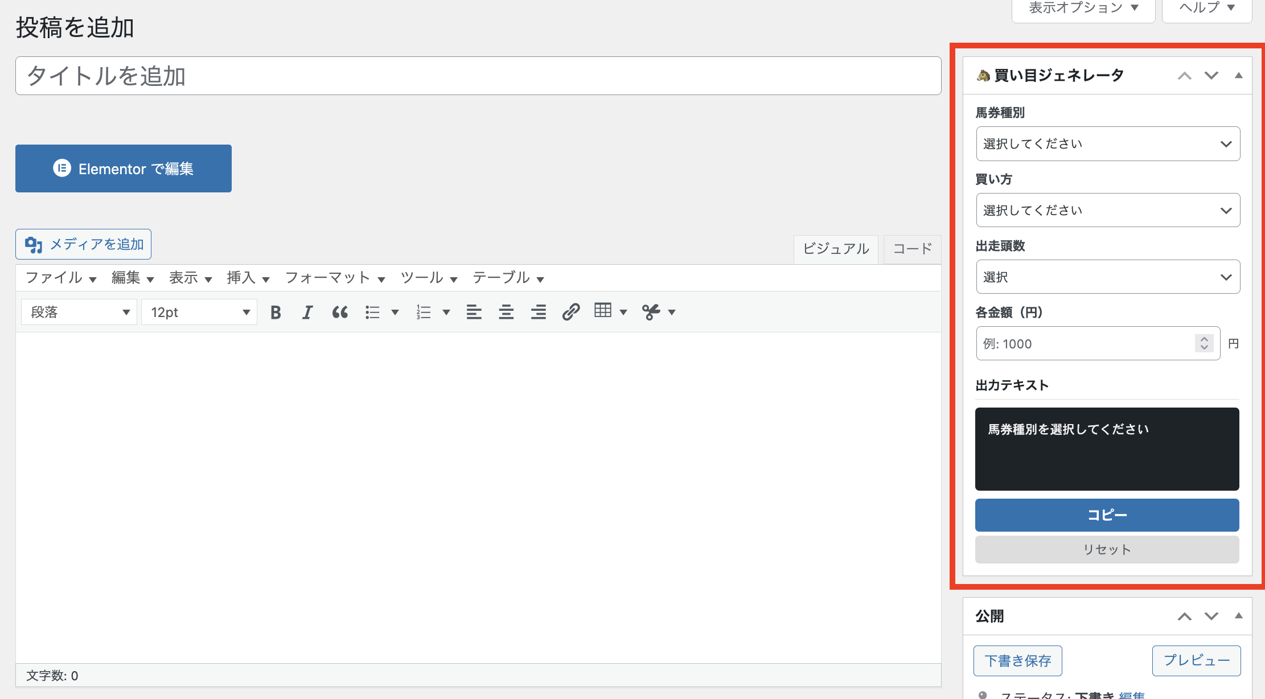The height and width of the screenshot is (699, 1265).
Task: Open the 馬券種別 selection dropdown
Action: click(1107, 143)
